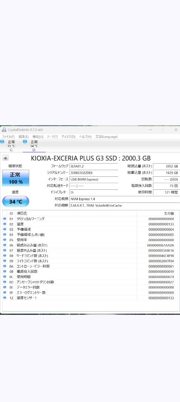Click status dot for 02 温度 row
180x402 pixels.
tap(4, 224)
